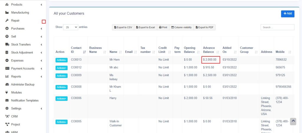Click the Add customer button

tap(288, 14)
